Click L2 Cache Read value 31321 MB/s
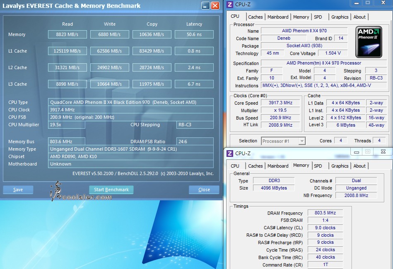The width and height of the screenshot is (393, 269). click(68, 67)
